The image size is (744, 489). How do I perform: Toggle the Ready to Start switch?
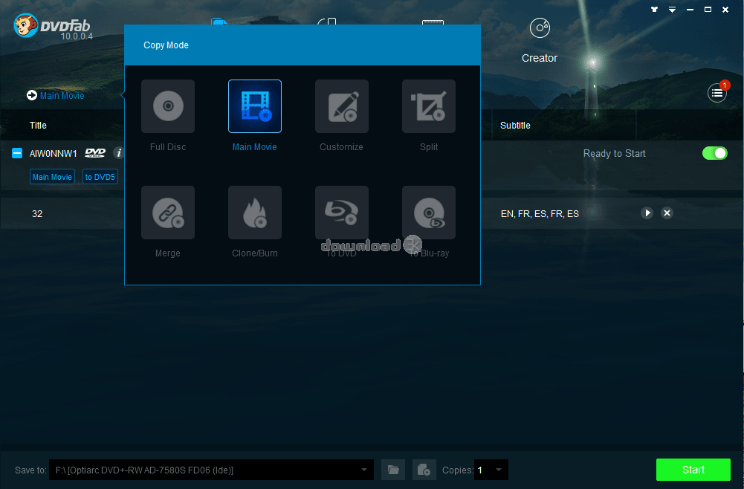[714, 153]
